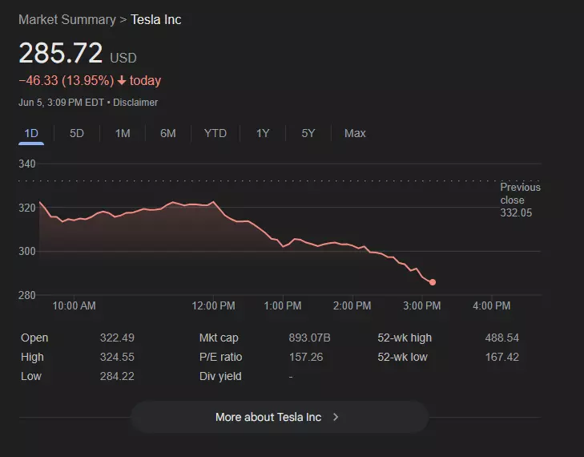Click the 2:00 PM axis label
Screen dimensions: 584x457
(x=352, y=306)
